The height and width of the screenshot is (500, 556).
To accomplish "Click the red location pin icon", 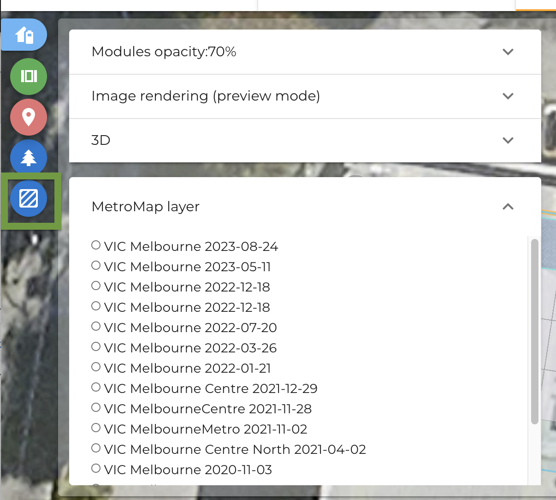I will [x=29, y=117].
